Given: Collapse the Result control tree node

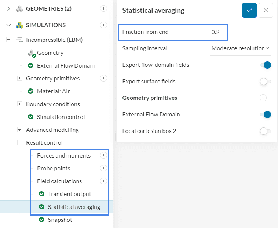Looking at the screenshot, I should (x=20, y=143).
